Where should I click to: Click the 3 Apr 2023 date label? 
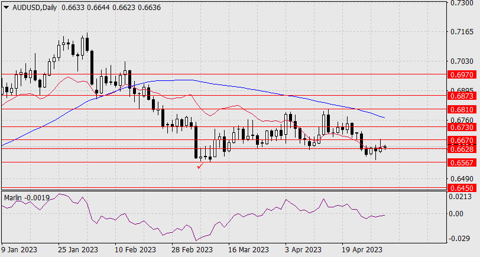pos(303,249)
